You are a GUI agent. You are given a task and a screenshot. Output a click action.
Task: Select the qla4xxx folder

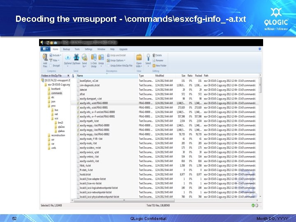click(x=60, y=131)
